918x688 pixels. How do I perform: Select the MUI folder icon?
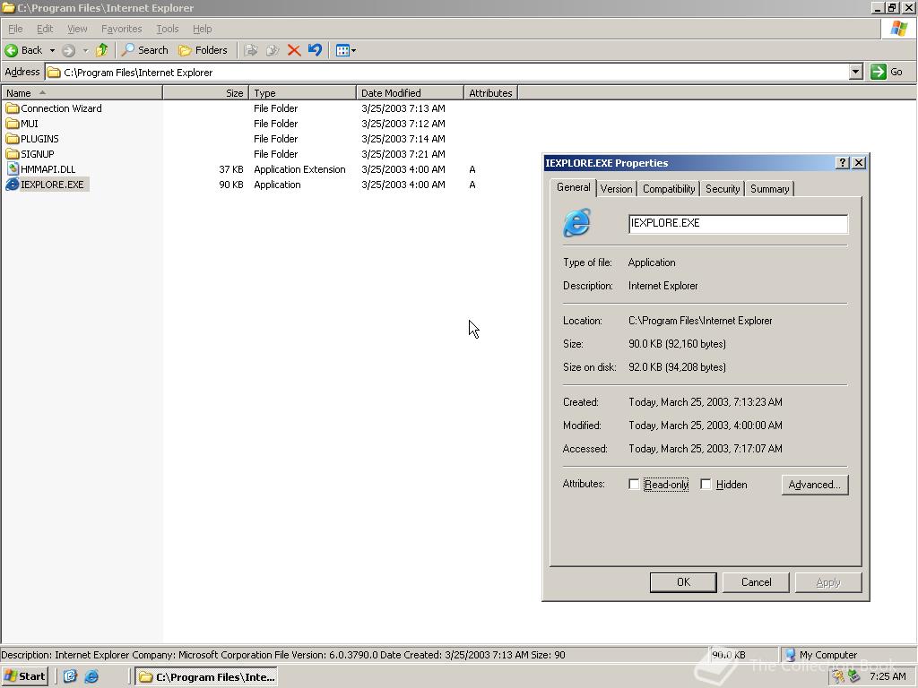click(13, 124)
